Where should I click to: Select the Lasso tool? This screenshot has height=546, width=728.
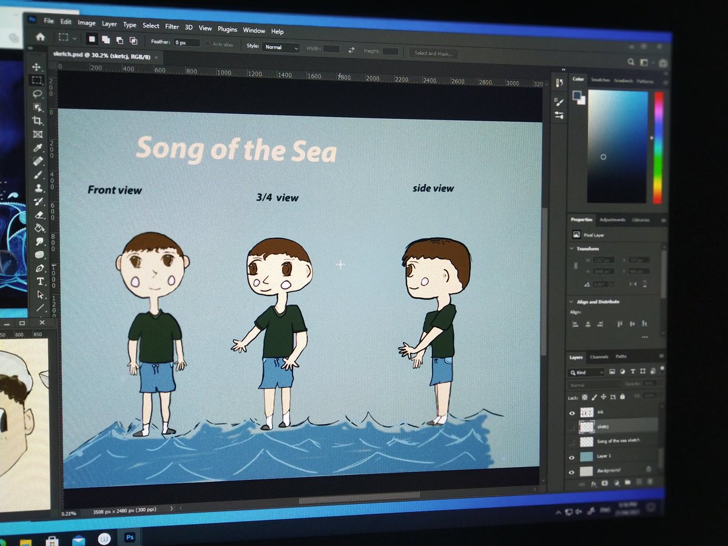coord(38,94)
